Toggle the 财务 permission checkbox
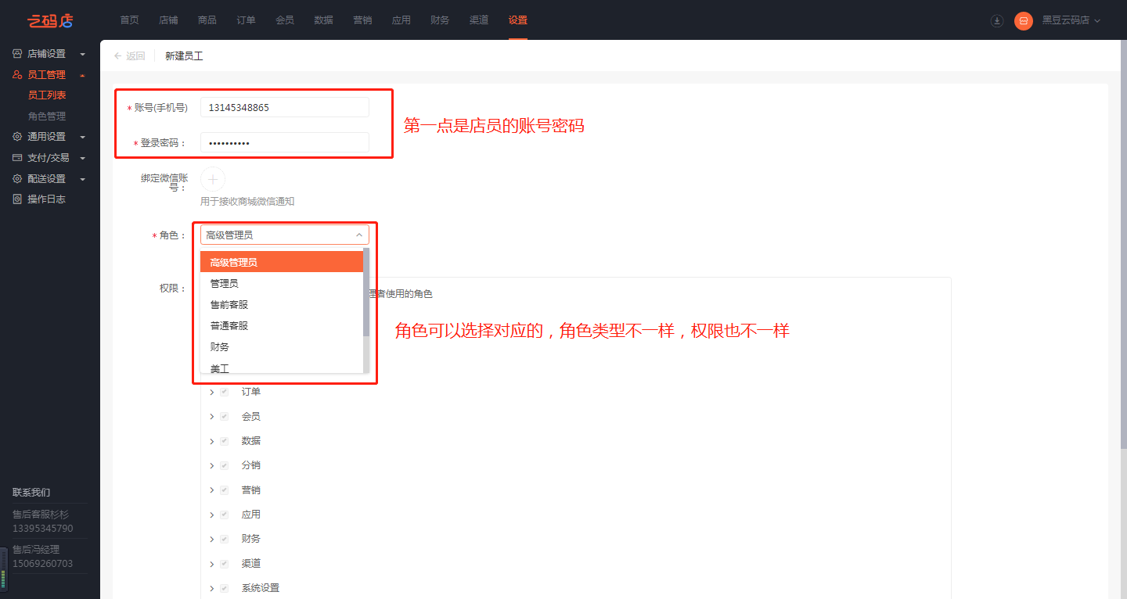 [x=225, y=539]
